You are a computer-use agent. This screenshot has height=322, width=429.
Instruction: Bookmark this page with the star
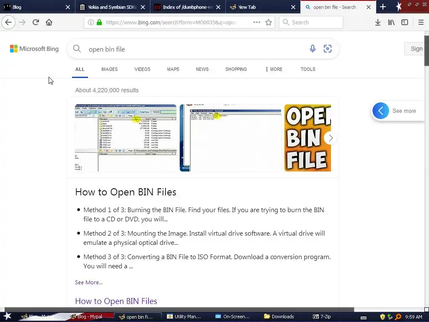(269, 23)
